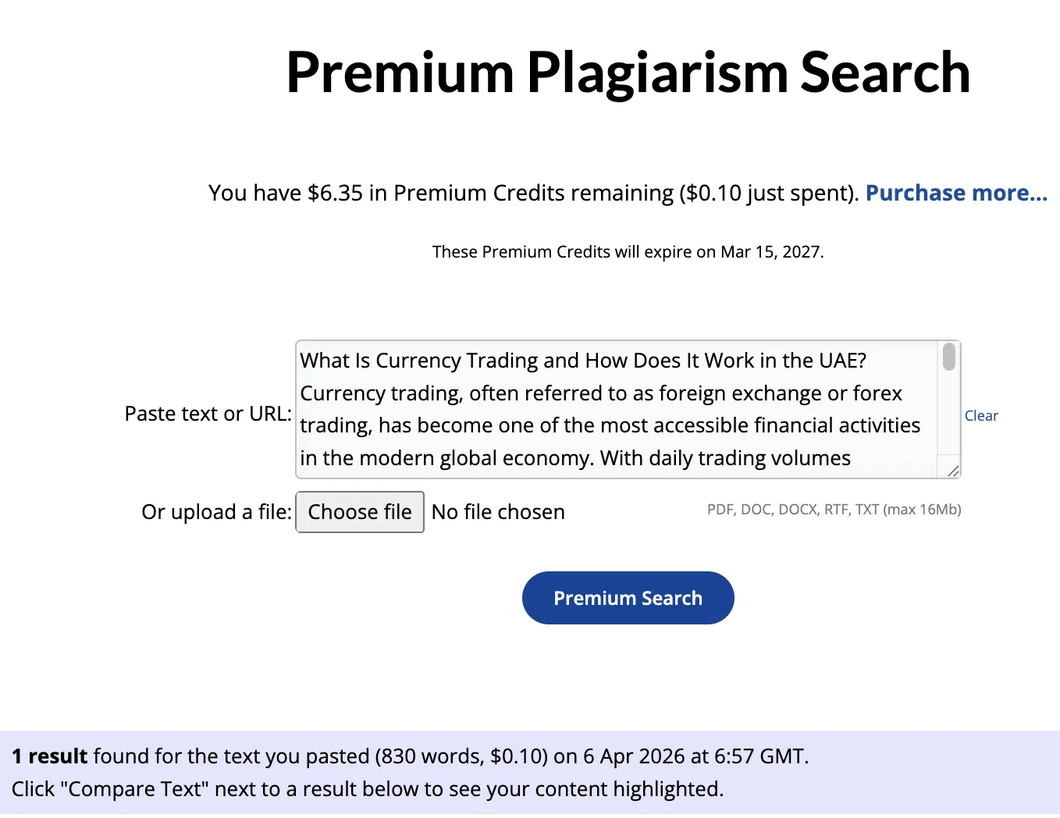Click the "Compare Text" instruction line
This screenshot has width=1060, height=818.
368,789
